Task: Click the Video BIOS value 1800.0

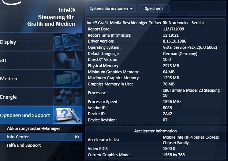Action: (169, 149)
